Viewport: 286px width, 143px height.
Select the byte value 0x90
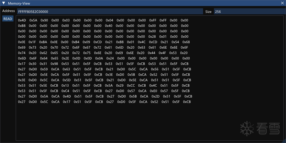click(44, 20)
